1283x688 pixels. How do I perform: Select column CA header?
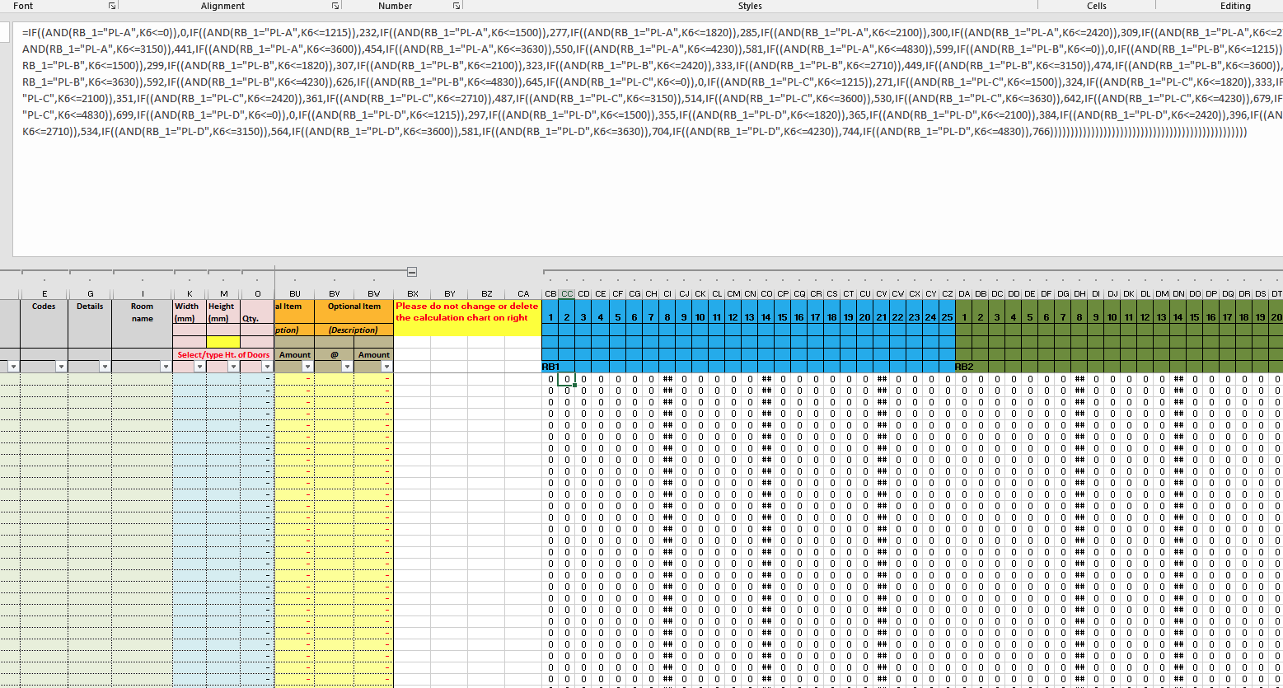tap(523, 293)
